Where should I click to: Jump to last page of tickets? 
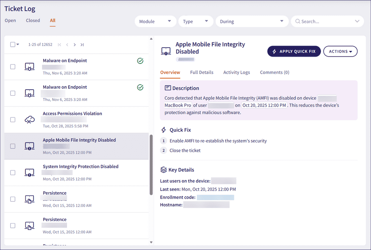click(x=82, y=45)
